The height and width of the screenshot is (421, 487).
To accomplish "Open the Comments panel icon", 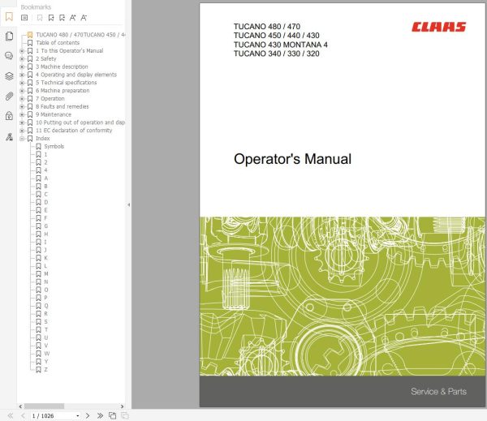I will pos(9,56).
